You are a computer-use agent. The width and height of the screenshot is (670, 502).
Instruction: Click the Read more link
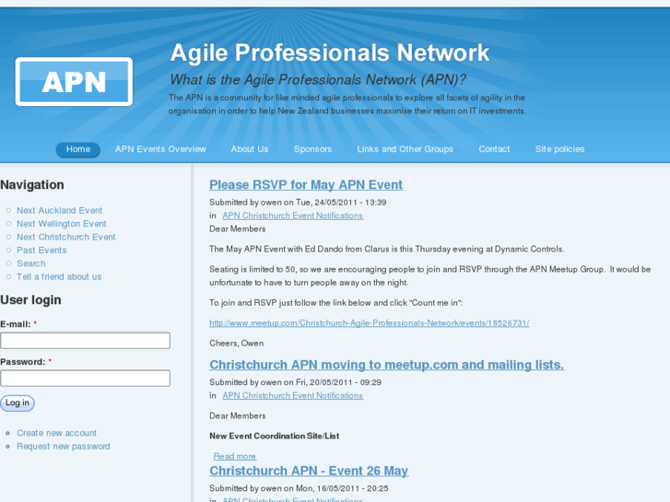point(235,456)
